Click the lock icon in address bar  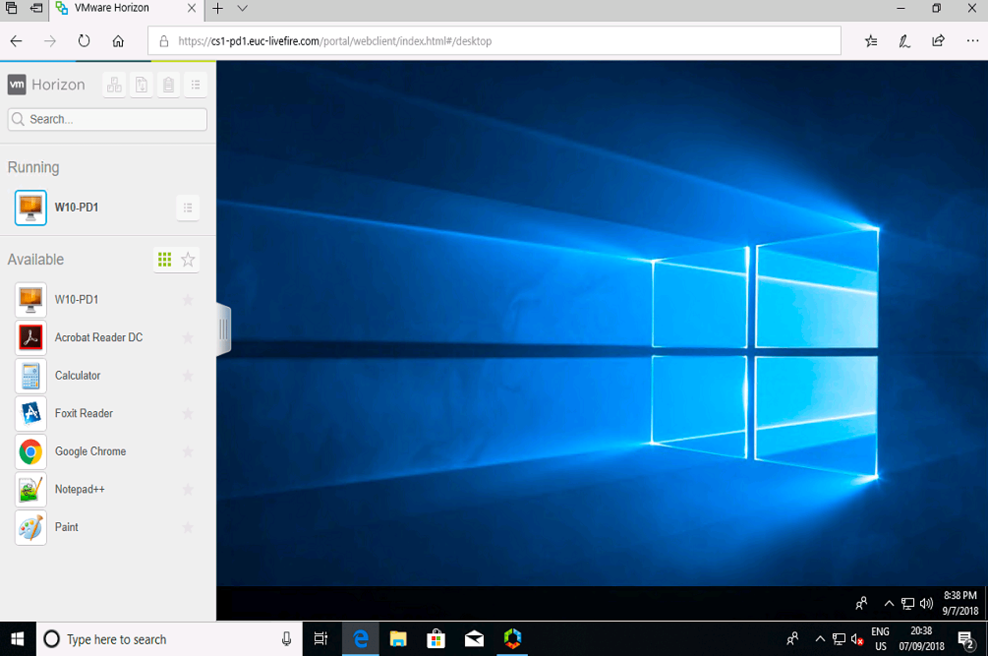(164, 41)
